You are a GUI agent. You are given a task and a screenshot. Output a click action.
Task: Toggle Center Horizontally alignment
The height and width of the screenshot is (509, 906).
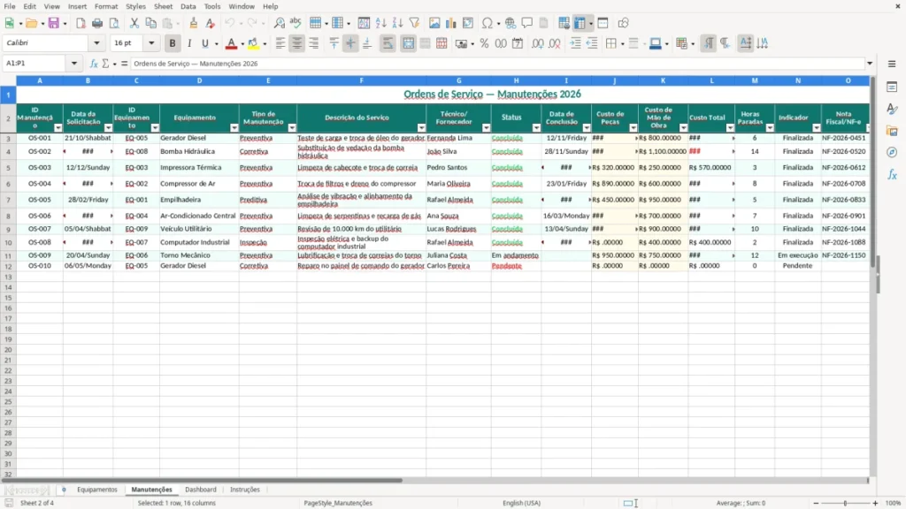tap(297, 43)
